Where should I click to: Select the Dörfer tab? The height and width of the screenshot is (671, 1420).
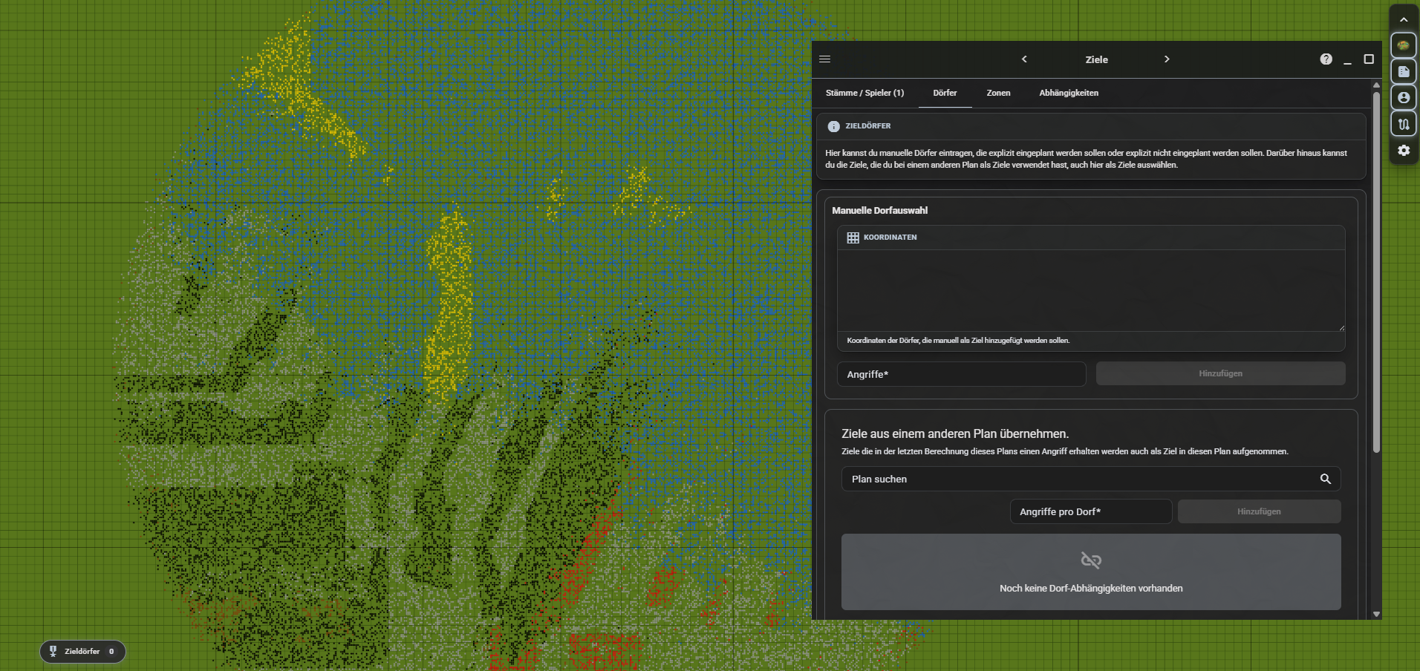(x=945, y=94)
